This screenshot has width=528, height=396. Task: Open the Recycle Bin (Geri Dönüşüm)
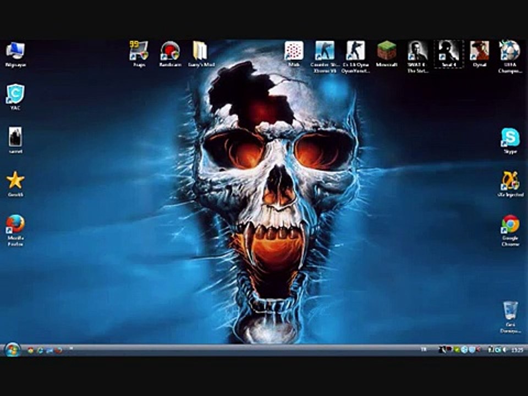click(x=510, y=317)
